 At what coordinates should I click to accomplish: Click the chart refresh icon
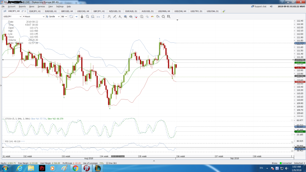coord(71,17)
